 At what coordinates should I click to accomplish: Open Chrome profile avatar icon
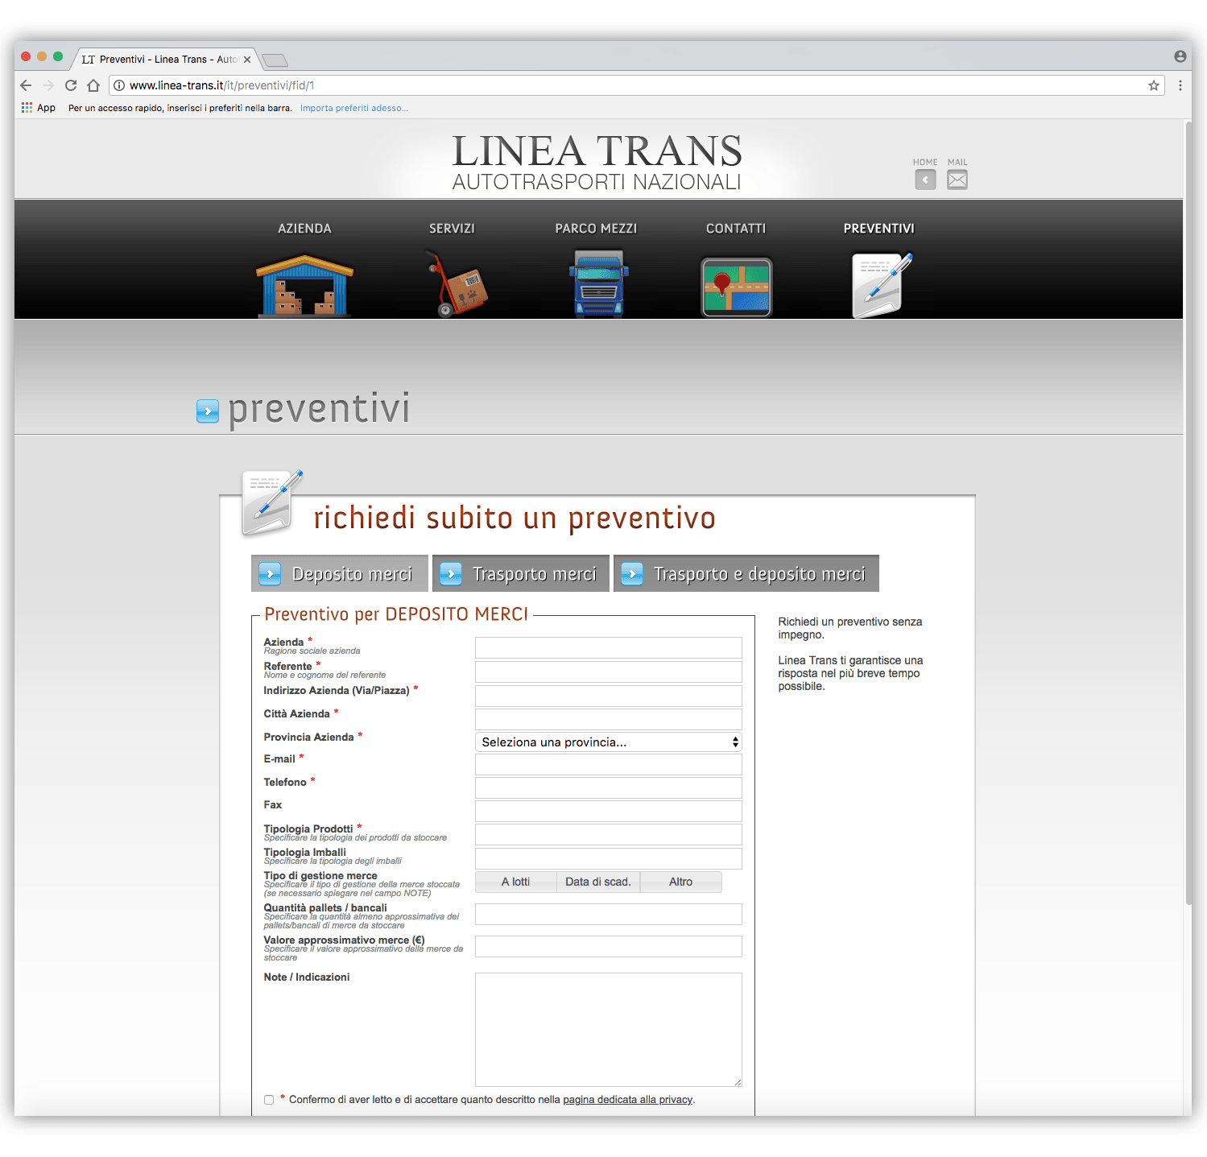(x=1180, y=56)
